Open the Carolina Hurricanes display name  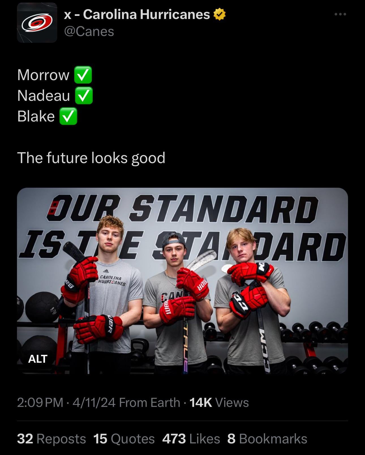pyautogui.click(x=137, y=14)
